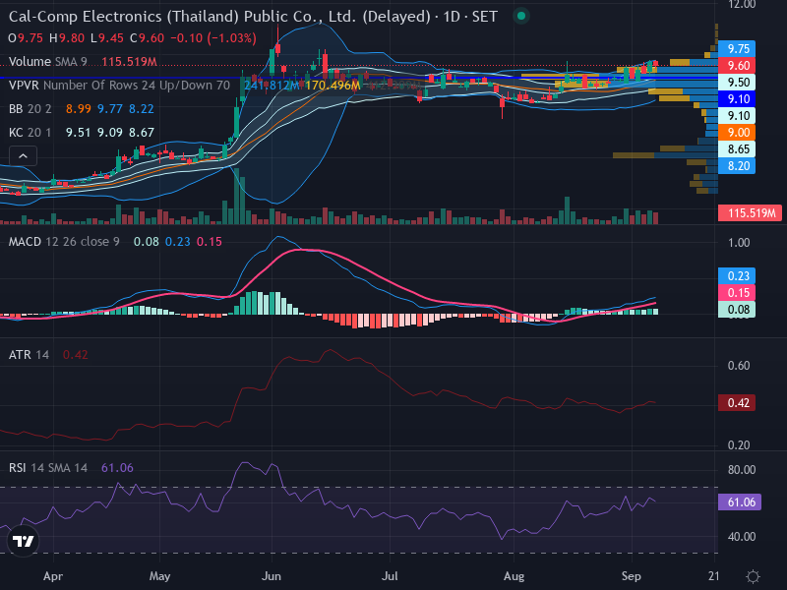This screenshot has height=590, width=787.
Task: Click the red 9.60 last price label
Action: tap(737, 65)
